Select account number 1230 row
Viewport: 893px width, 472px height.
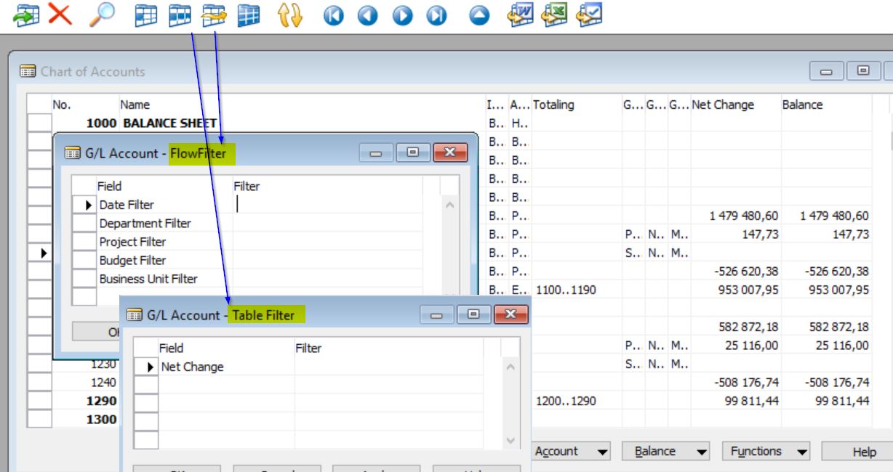(103, 364)
